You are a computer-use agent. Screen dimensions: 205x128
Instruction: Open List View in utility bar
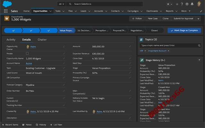[x=56, y=125]
